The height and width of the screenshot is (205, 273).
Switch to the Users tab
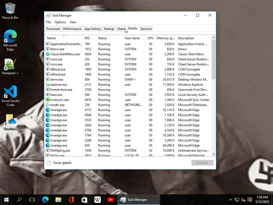121,29
